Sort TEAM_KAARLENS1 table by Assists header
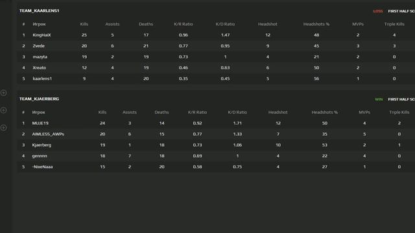415x233 pixels. [112, 24]
